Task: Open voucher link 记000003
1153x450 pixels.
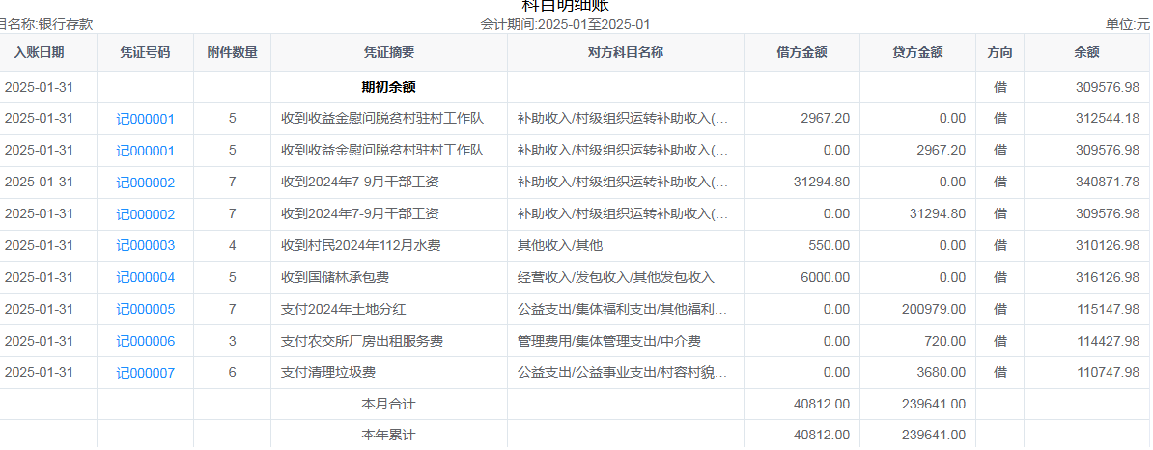Action: tap(146, 246)
